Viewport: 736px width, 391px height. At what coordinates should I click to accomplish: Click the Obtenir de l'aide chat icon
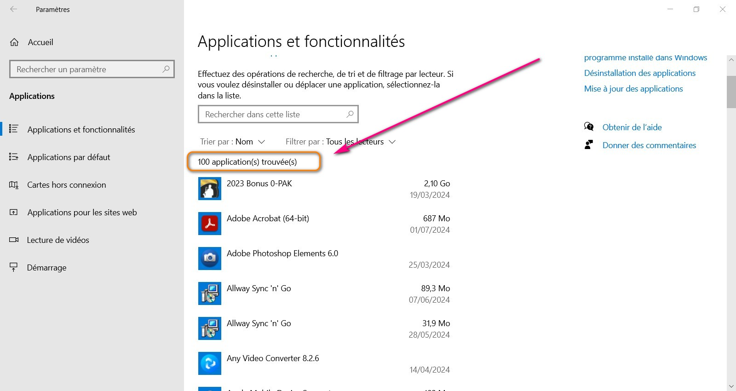589,127
